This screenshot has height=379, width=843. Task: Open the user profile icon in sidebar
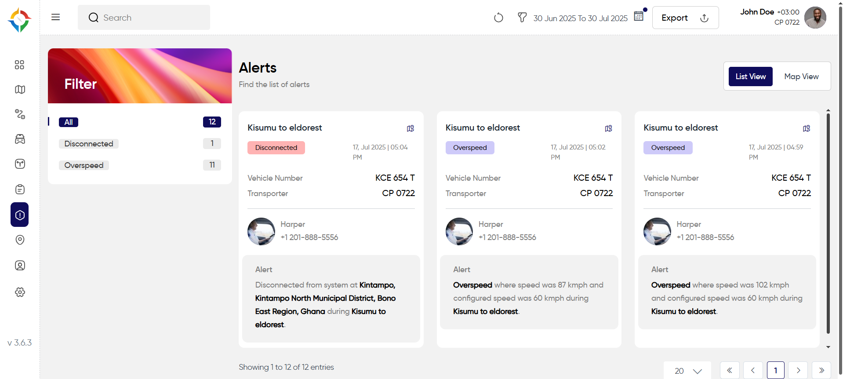[x=20, y=265]
